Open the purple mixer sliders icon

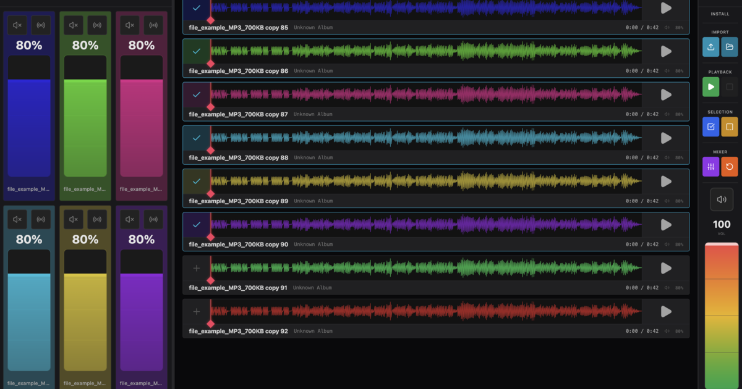(x=711, y=167)
